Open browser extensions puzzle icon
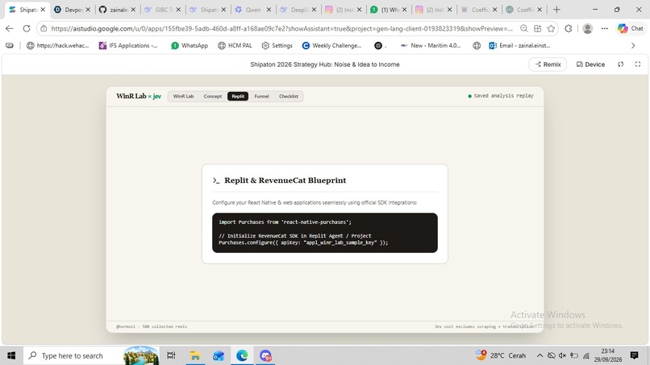Image resolution: width=650 pixels, height=365 pixels. coord(569,28)
